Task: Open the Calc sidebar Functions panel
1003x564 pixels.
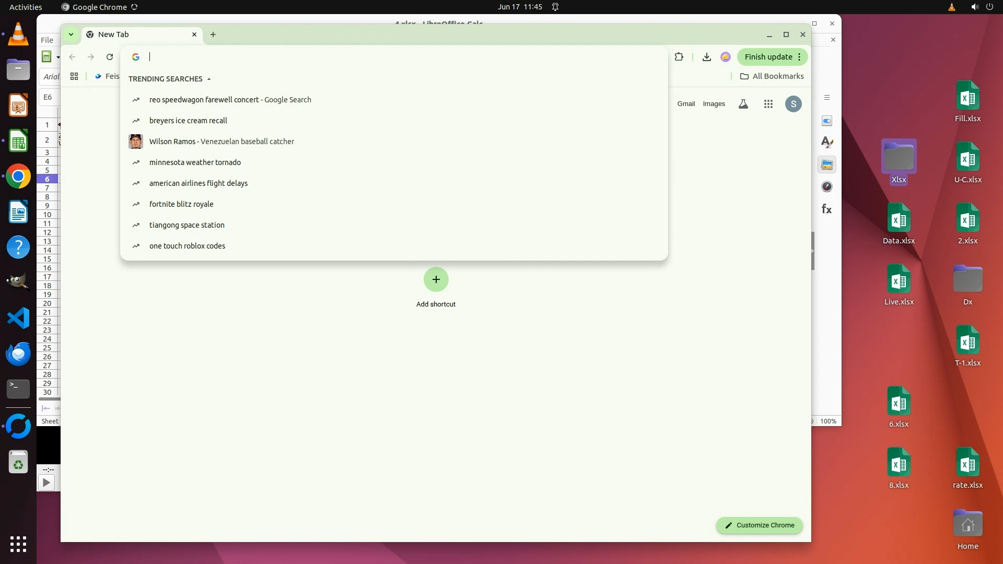Action: point(826,209)
